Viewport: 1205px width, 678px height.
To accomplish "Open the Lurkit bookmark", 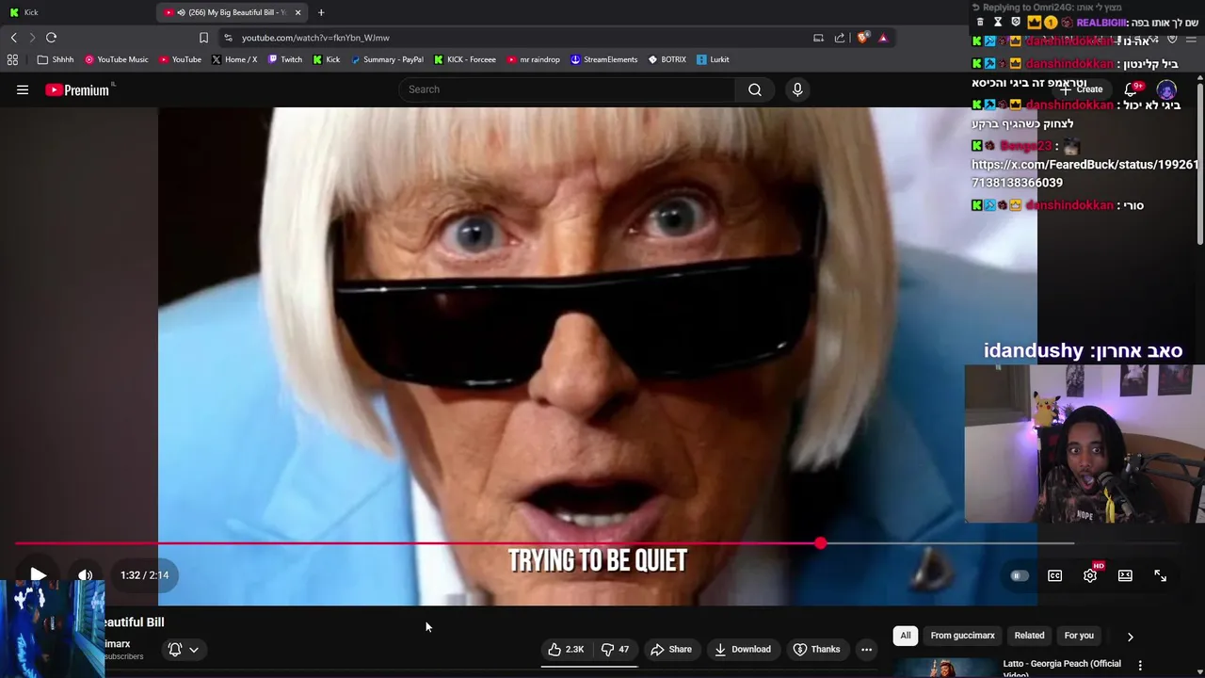I will 713,59.
